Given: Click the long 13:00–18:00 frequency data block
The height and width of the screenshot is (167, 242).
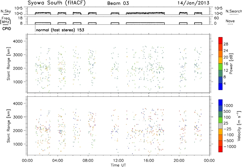Looking at the screenshot, I should [x=145, y=24].
